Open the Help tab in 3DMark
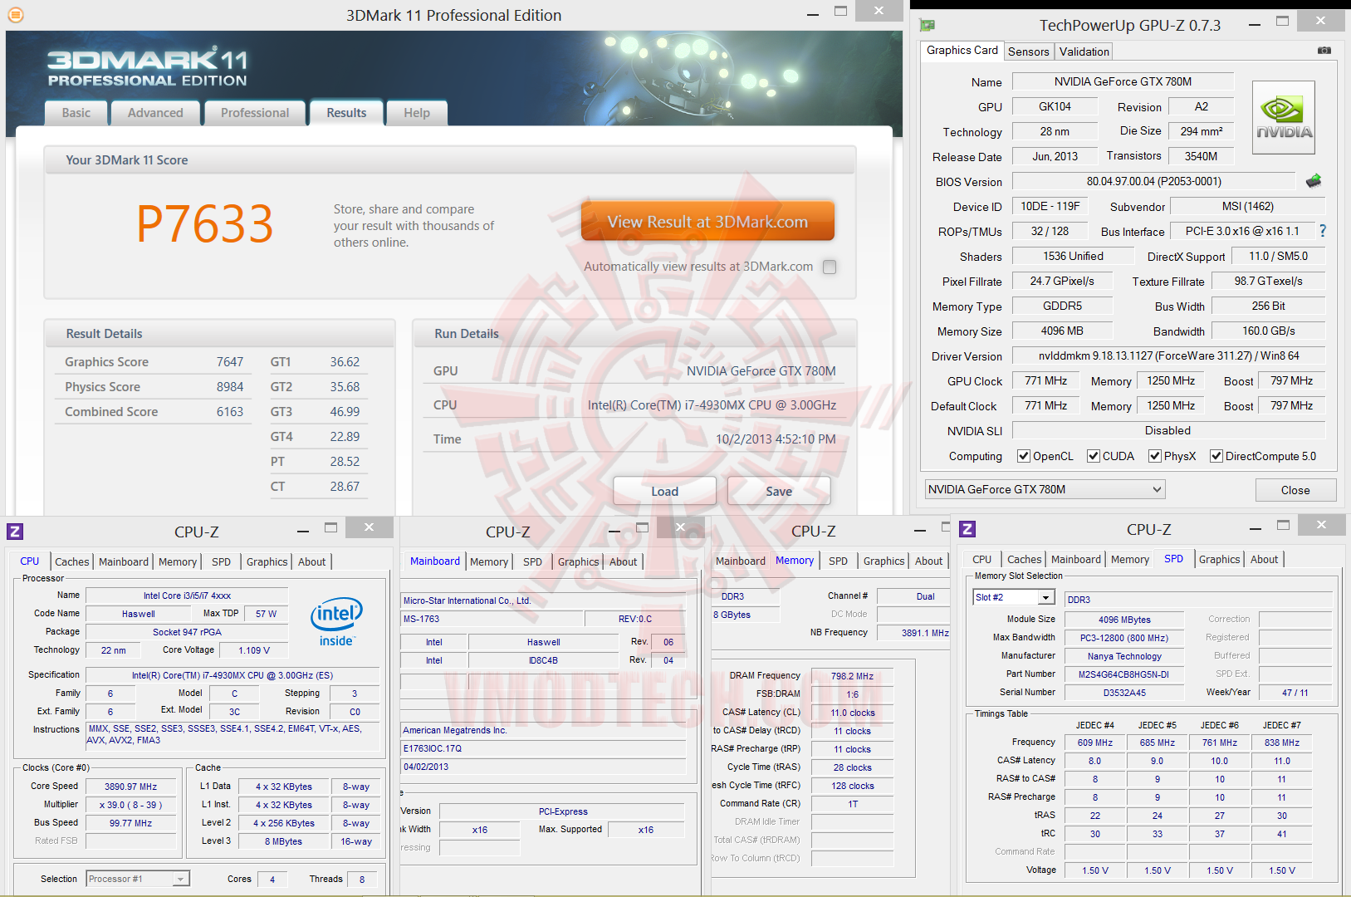The width and height of the screenshot is (1351, 897). 417,113
